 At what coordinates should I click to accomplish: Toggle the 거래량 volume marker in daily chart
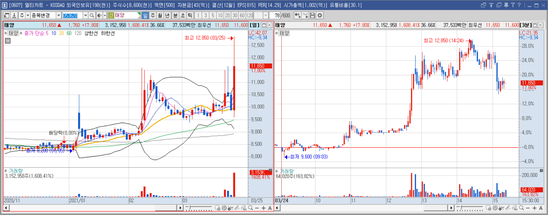[6, 171]
